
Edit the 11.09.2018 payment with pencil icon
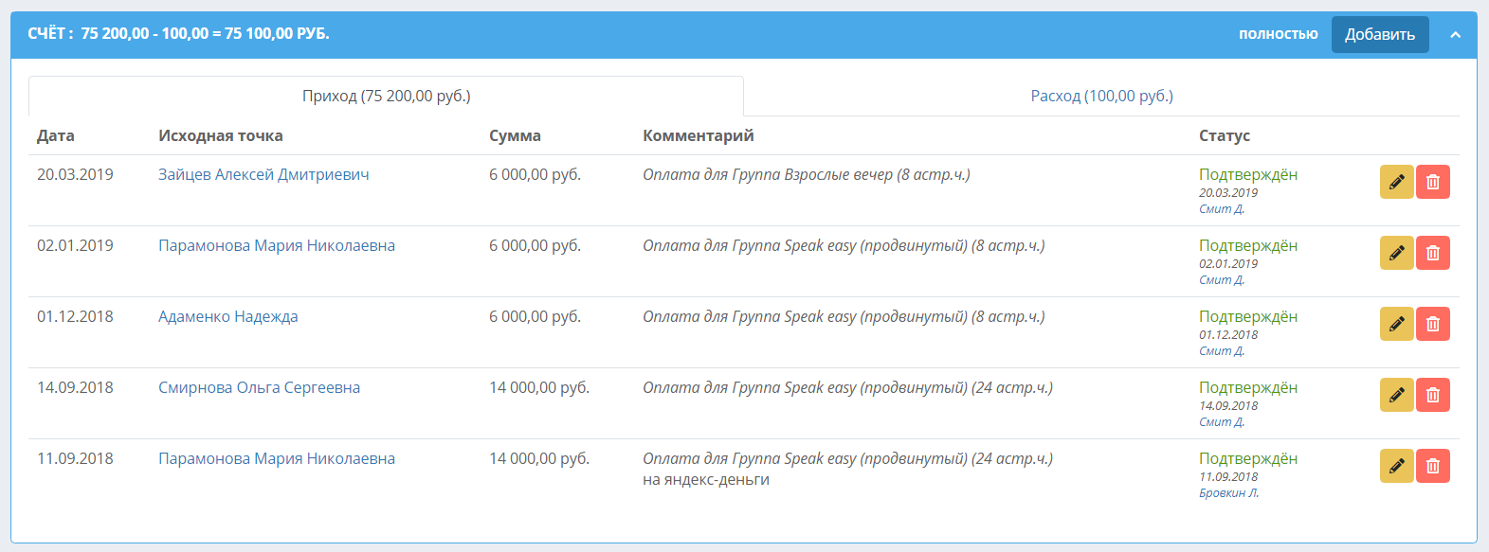pyautogui.click(x=1396, y=466)
